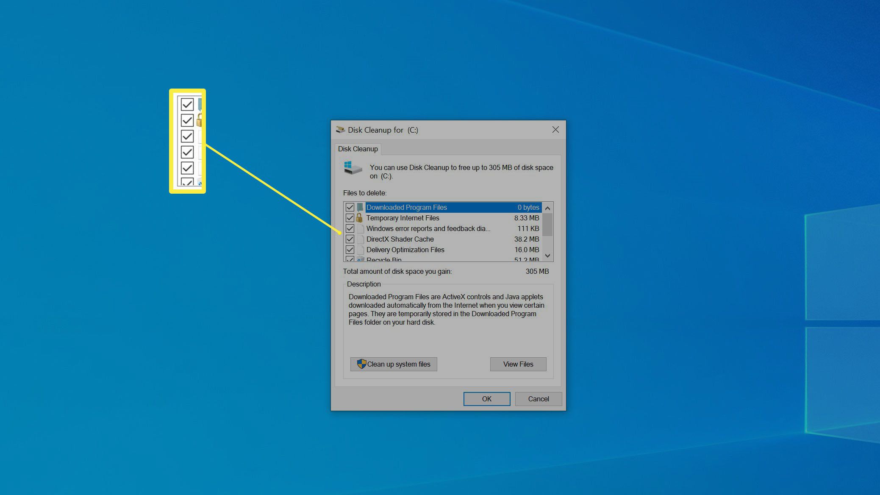The image size is (880, 495).
Task: Click the 38.2 MB size value
Action: tap(527, 239)
